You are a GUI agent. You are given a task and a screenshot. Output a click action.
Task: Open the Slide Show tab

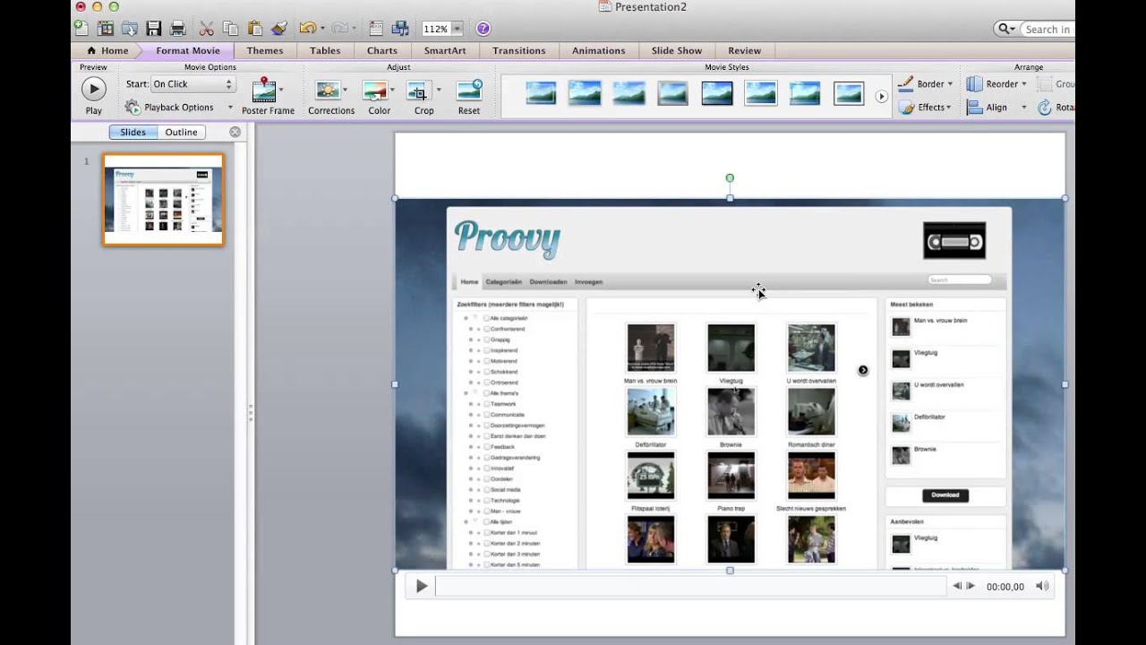pos(677,51)
